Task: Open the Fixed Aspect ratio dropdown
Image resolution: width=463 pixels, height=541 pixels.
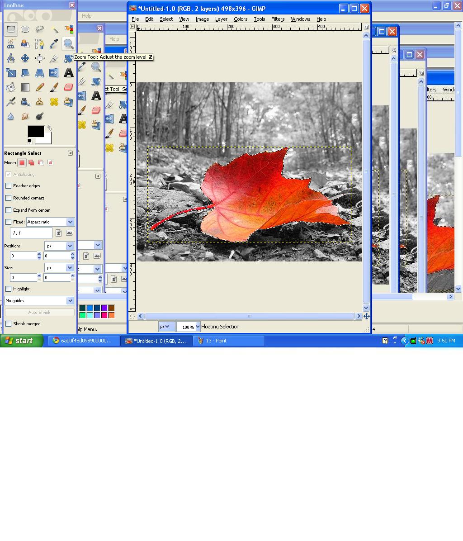Action: pos(50,222)
